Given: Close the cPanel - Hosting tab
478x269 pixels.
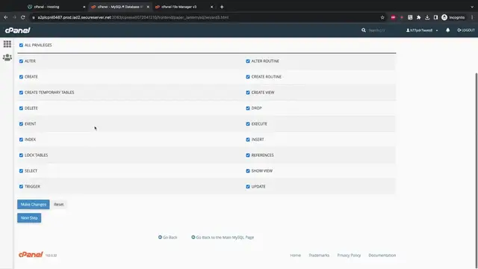Looking at the screenshot, I should pyautogui.click(x=84, y=7).
